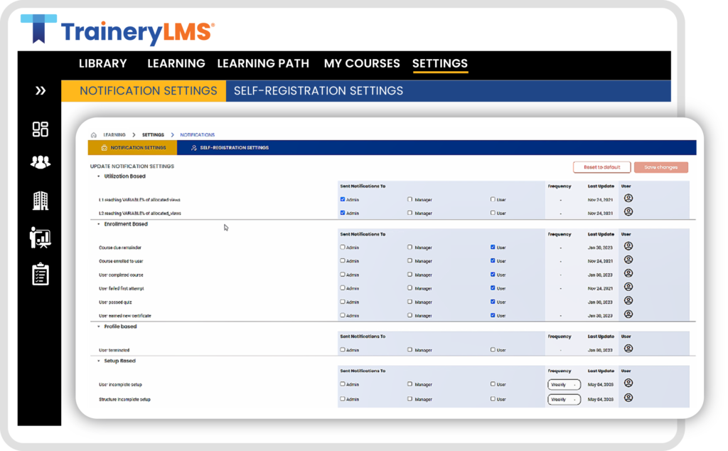Check User for Structure incomplete setup

(x=493, y=398)
